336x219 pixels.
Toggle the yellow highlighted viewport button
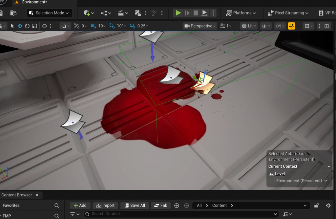click(291, 26)
